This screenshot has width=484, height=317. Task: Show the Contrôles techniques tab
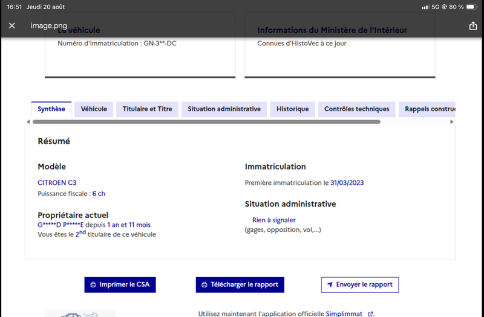coord(356,109)
